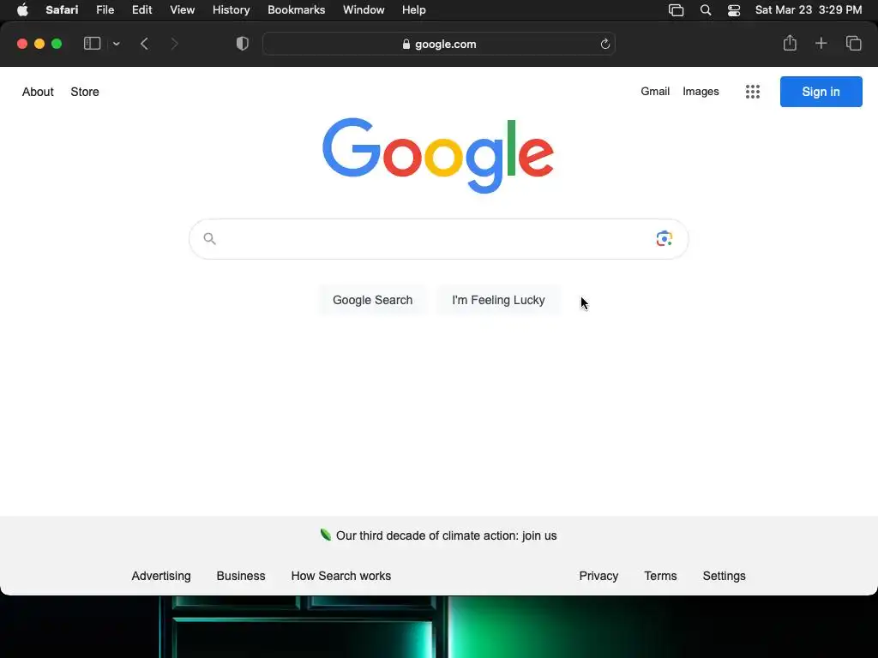The image size is (878, 658).
Task: Open a new tab with plus icon
Action: 821,43
